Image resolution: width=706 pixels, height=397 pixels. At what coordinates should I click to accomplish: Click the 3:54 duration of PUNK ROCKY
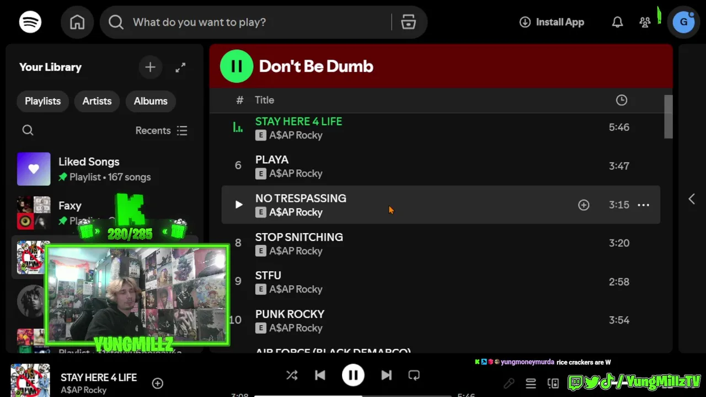pos(619,320)
